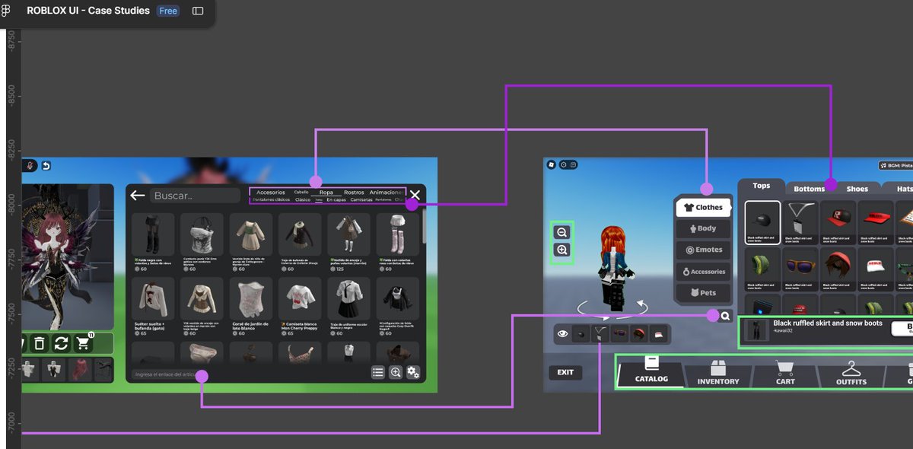Click the zoom out magnifier icon
The image size is (913, 449).
click(562, 233)
